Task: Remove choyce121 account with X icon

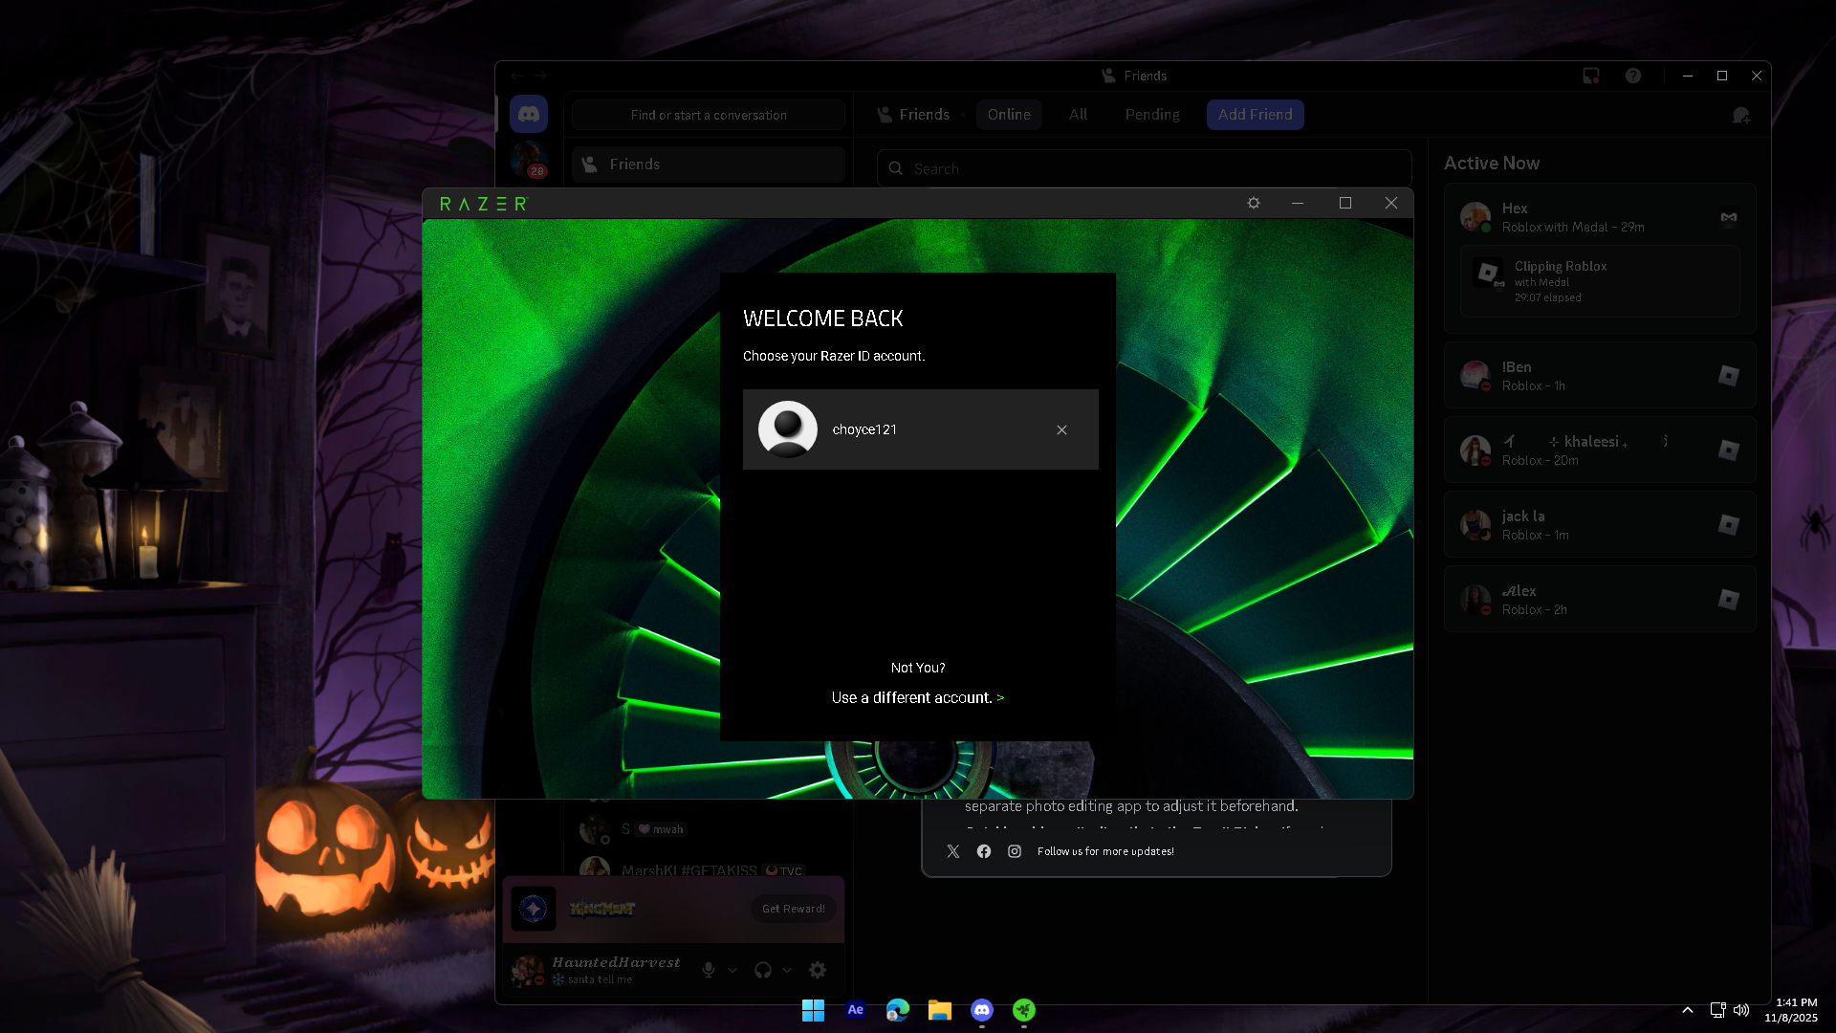Action: tap(1061, 430)
